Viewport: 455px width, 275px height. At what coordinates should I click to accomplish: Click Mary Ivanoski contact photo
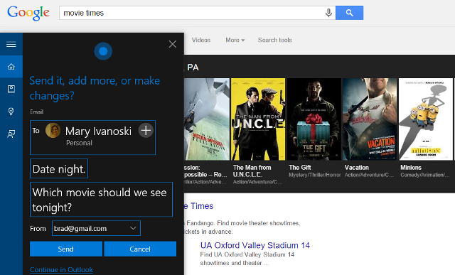[x=53, y=130]
